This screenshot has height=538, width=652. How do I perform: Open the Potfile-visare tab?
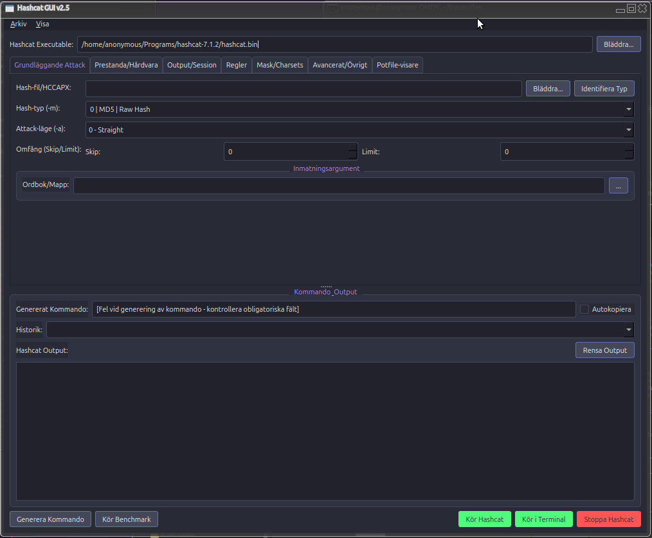point(397,66)
